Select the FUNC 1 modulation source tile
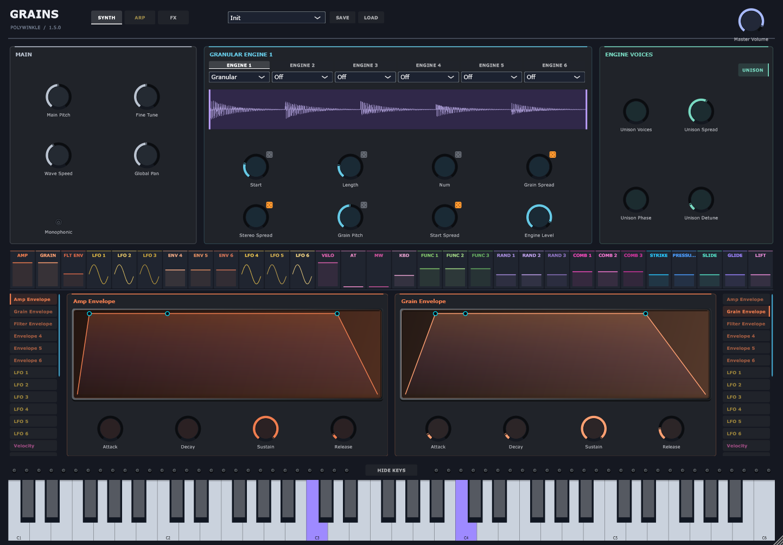The image size is (783, 545). tap(430, 269)
